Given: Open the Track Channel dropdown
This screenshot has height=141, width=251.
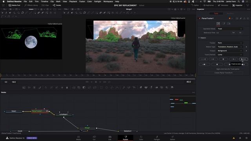Looking at the screenshot, I should point(229,55).
